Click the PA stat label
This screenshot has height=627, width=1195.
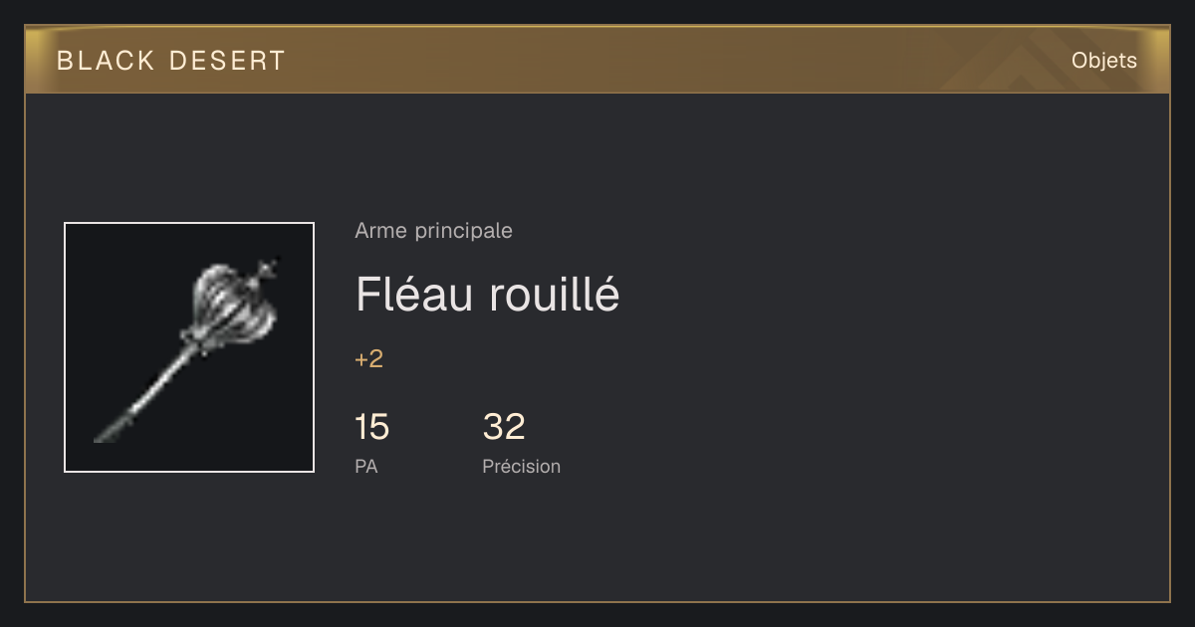[x=365, y=466]
